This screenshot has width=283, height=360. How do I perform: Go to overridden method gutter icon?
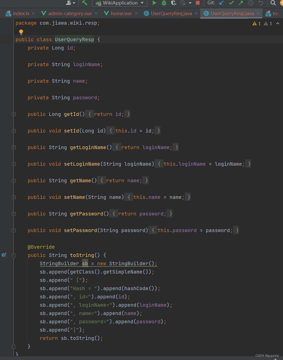pyautogui.click(x=4, y=255)
